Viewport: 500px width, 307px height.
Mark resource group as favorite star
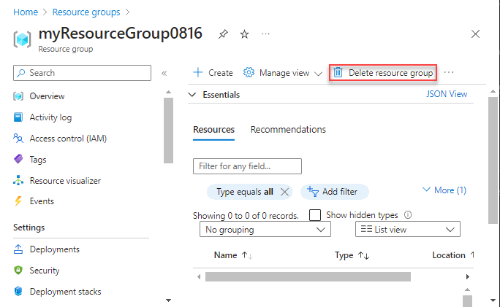coord(244,34)
